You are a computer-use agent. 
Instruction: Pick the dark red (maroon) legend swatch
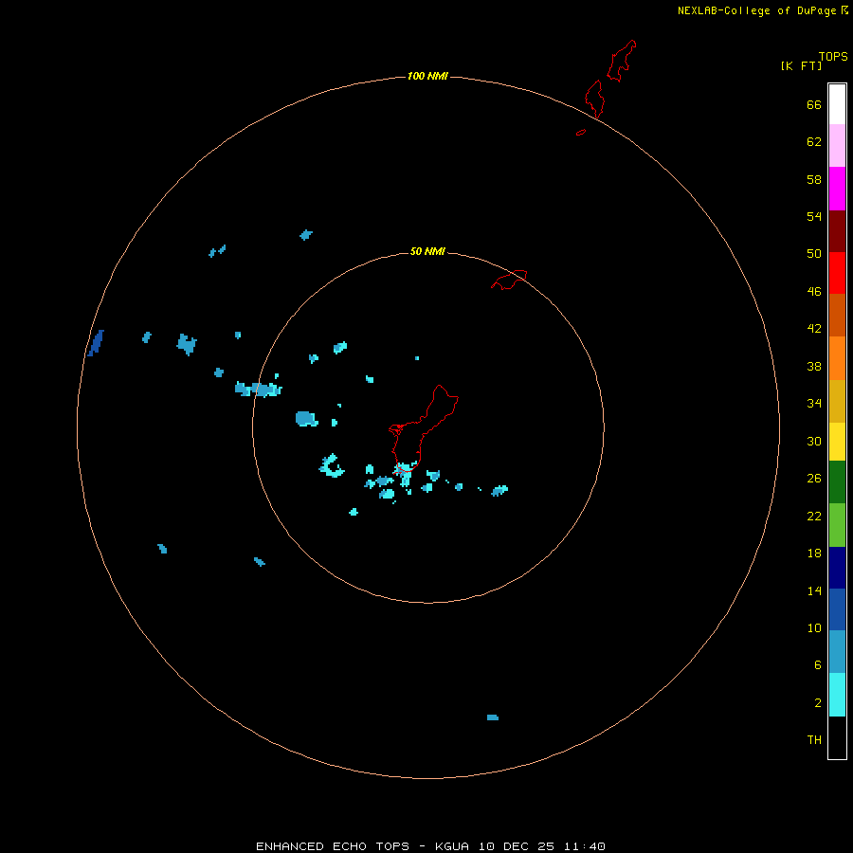pyautogui.click(x=837, y=231)
